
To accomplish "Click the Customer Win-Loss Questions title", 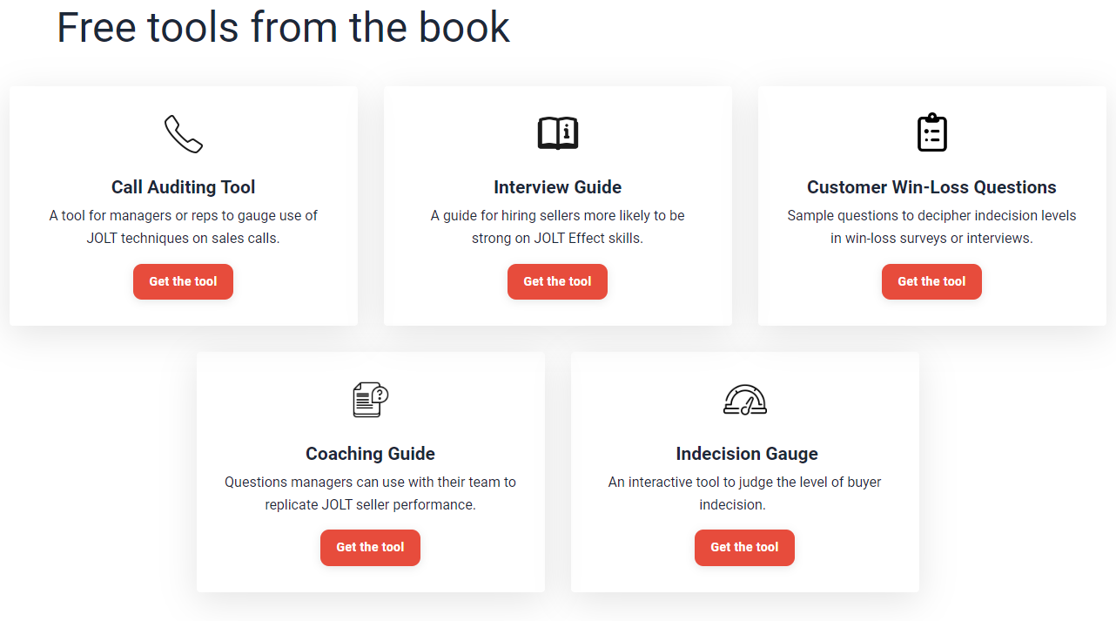I will click(x=931, y=186).
